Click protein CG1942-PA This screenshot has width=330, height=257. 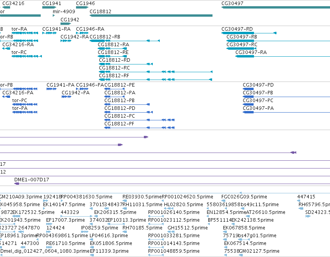click(67, 97)
